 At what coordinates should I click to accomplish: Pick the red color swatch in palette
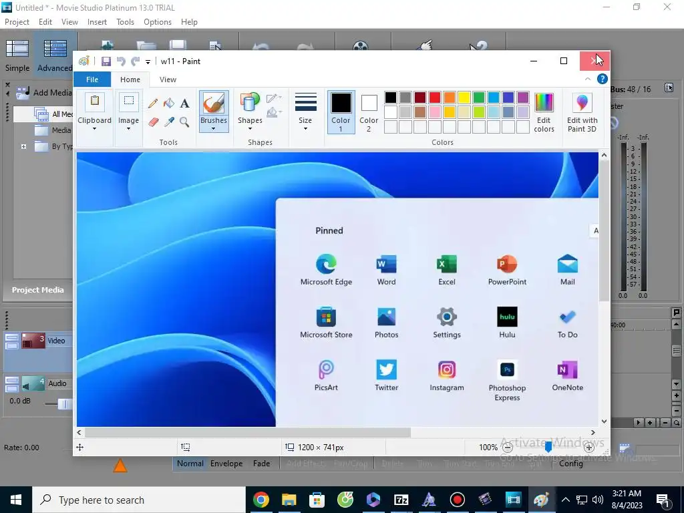click(434, 98)
